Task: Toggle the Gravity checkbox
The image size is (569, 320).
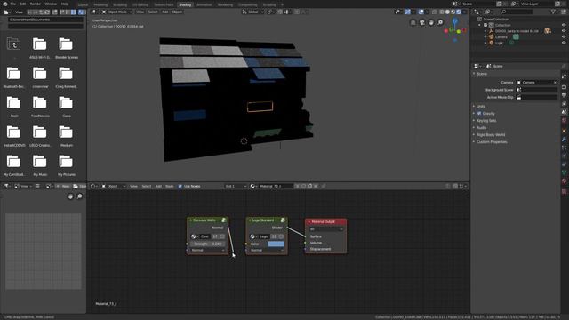Action: tap(479, 113)
